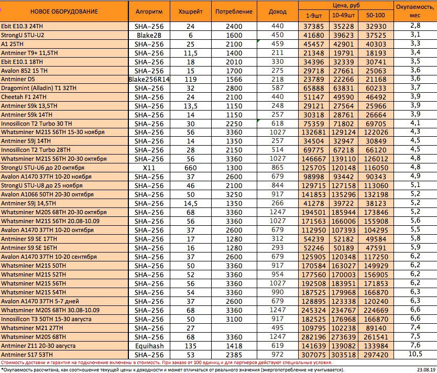The width and height of the screenshot is (437, 373).
Task: Select 'Innosilicon T2 Turbo 30 TH' cell
Action: tap(64, 124)
